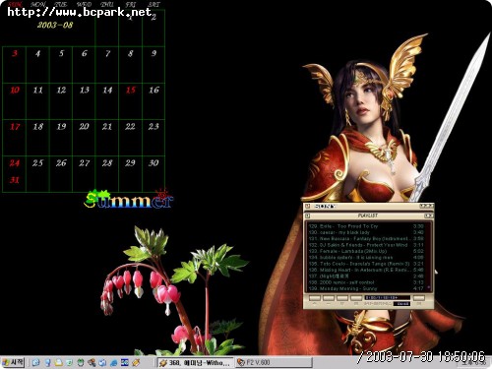
Task: Select track 139 Monday Morning - Sunny
Action: [x=366, y=288]
